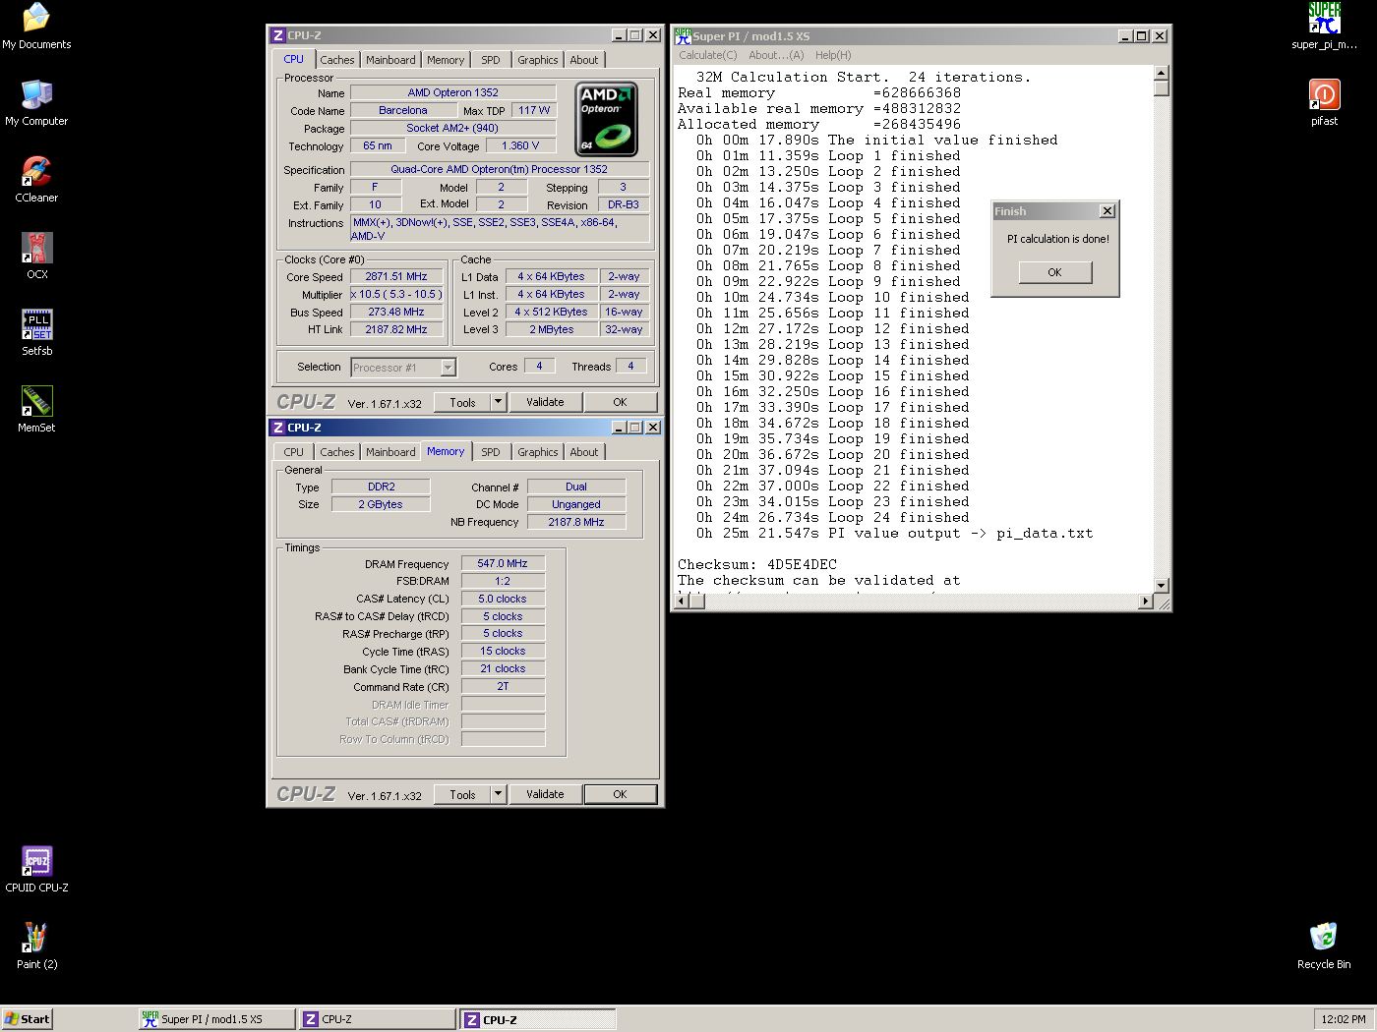
Task: Open Mainboard tab in bottom CPU-Z window
Action: 390,452
